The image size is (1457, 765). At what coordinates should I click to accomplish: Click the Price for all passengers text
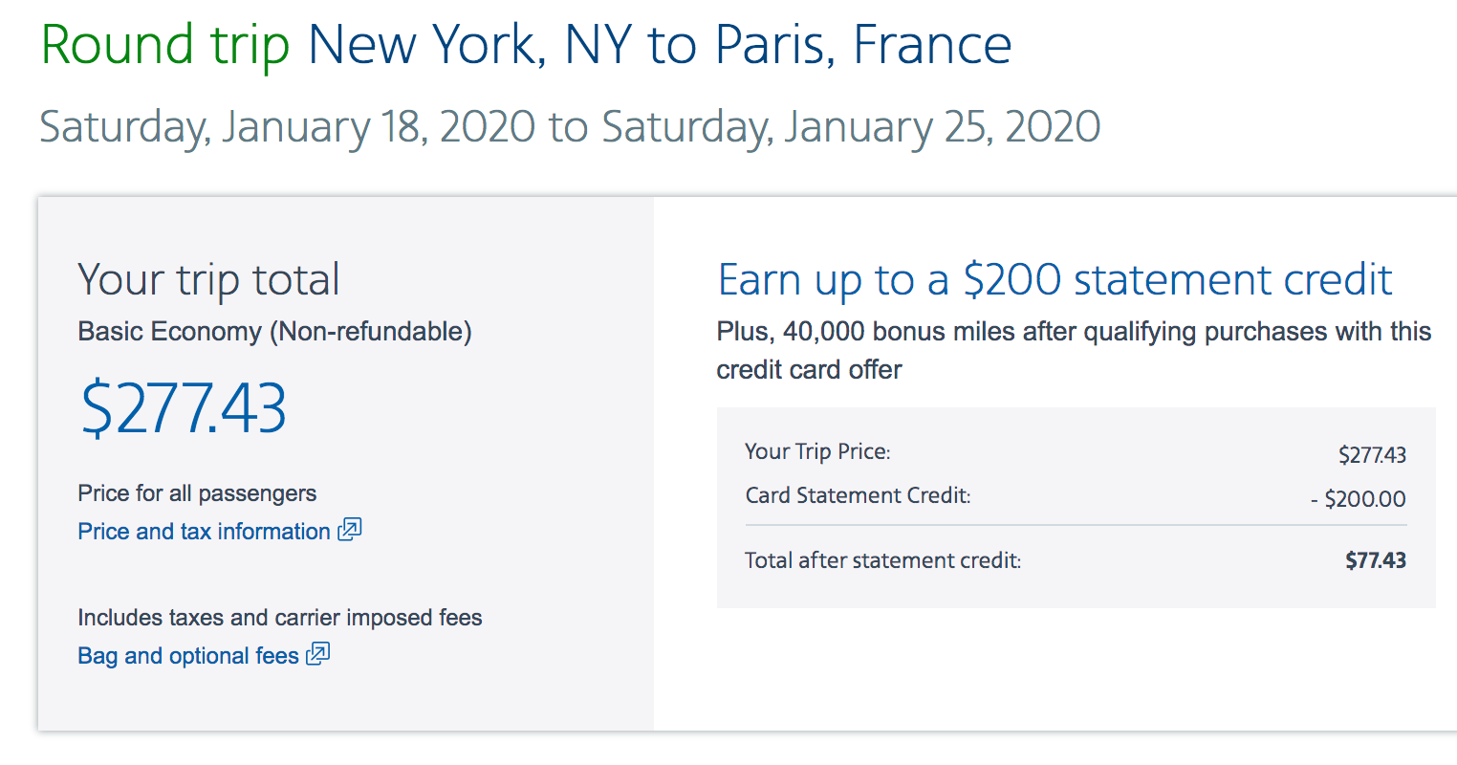coord(197,493)
